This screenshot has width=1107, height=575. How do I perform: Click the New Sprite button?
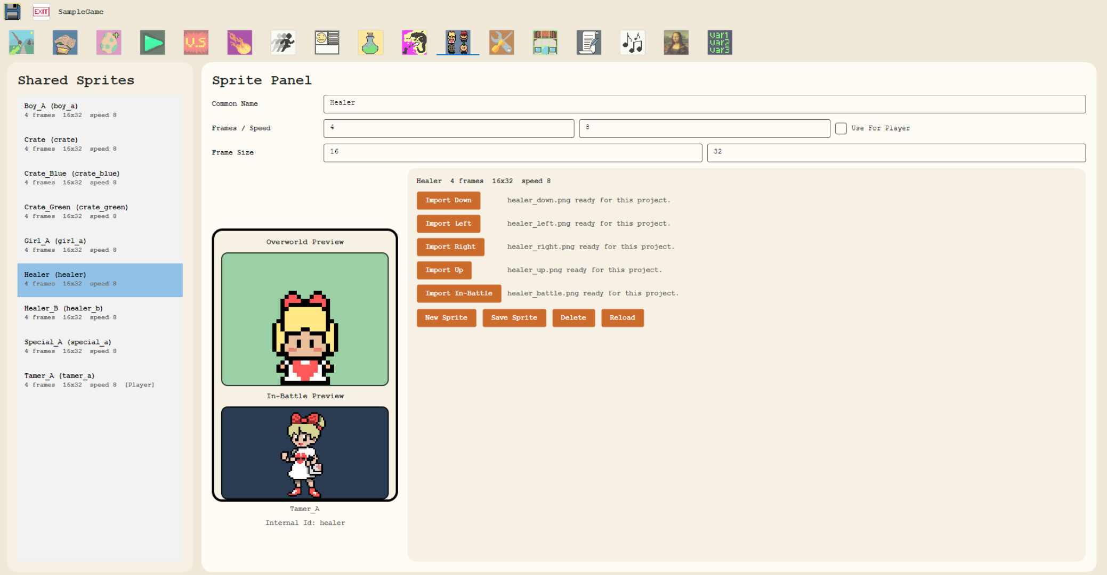[x=446, y=318]
